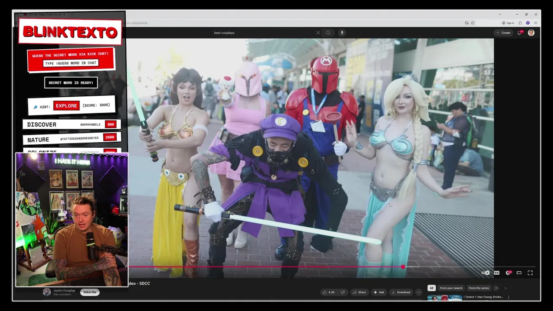This screenshot has width=553, height=311.
Task: Switch the player to theater mode
Action: click(x=519, y=273)
